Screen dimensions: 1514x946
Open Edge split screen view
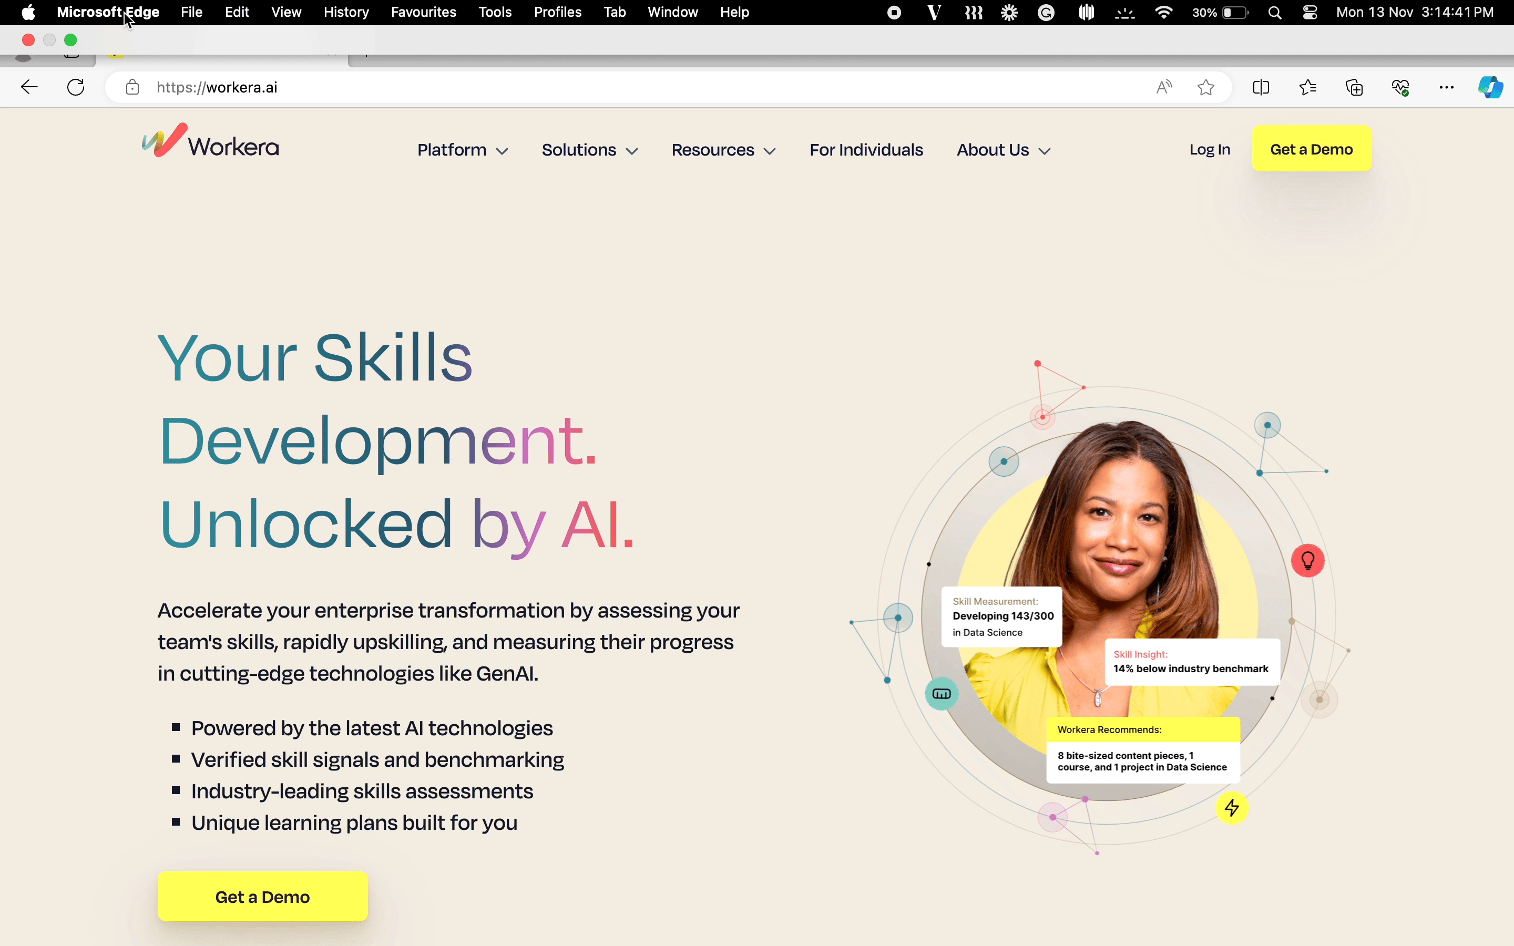click(1261, 87)
